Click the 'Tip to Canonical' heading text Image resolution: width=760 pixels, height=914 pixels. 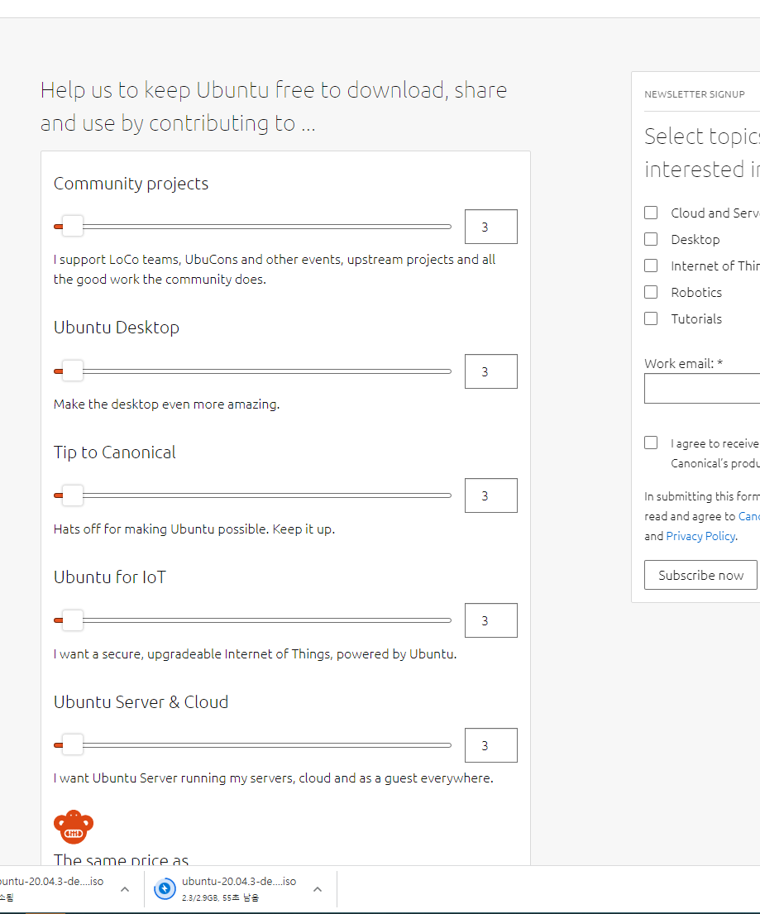[115, 452]
